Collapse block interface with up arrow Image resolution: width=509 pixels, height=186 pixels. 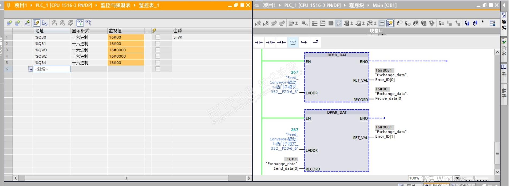371,35
